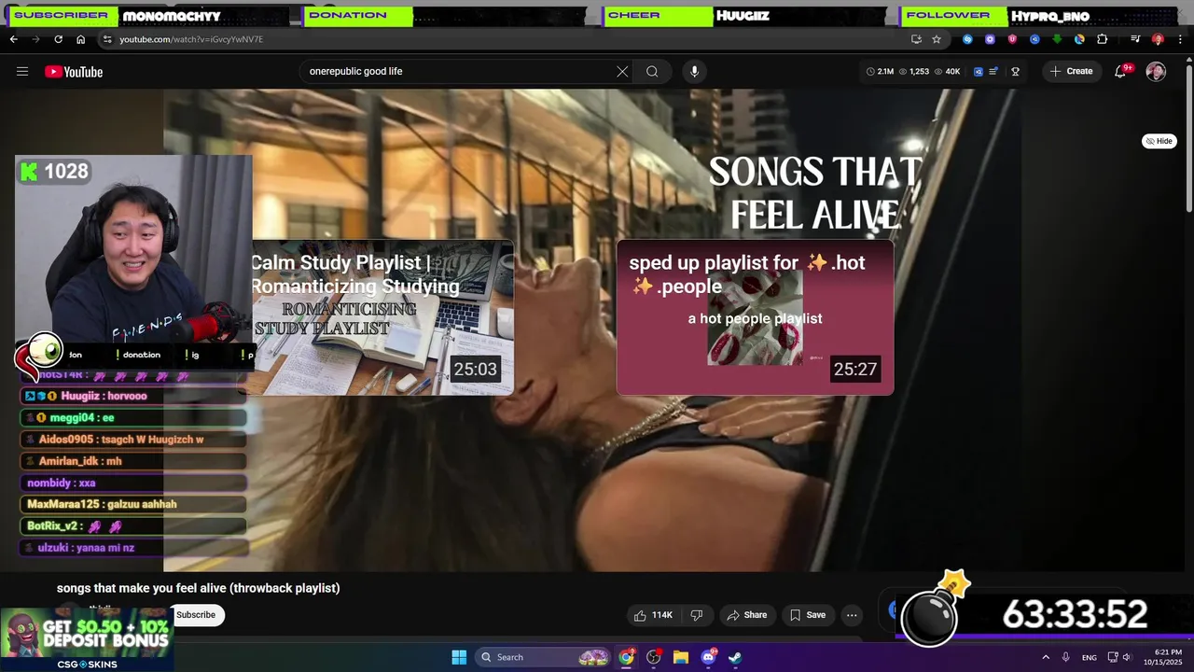Clear the search box with the X
Viewport: 1194px width, 672px height.
pos(622,72)
